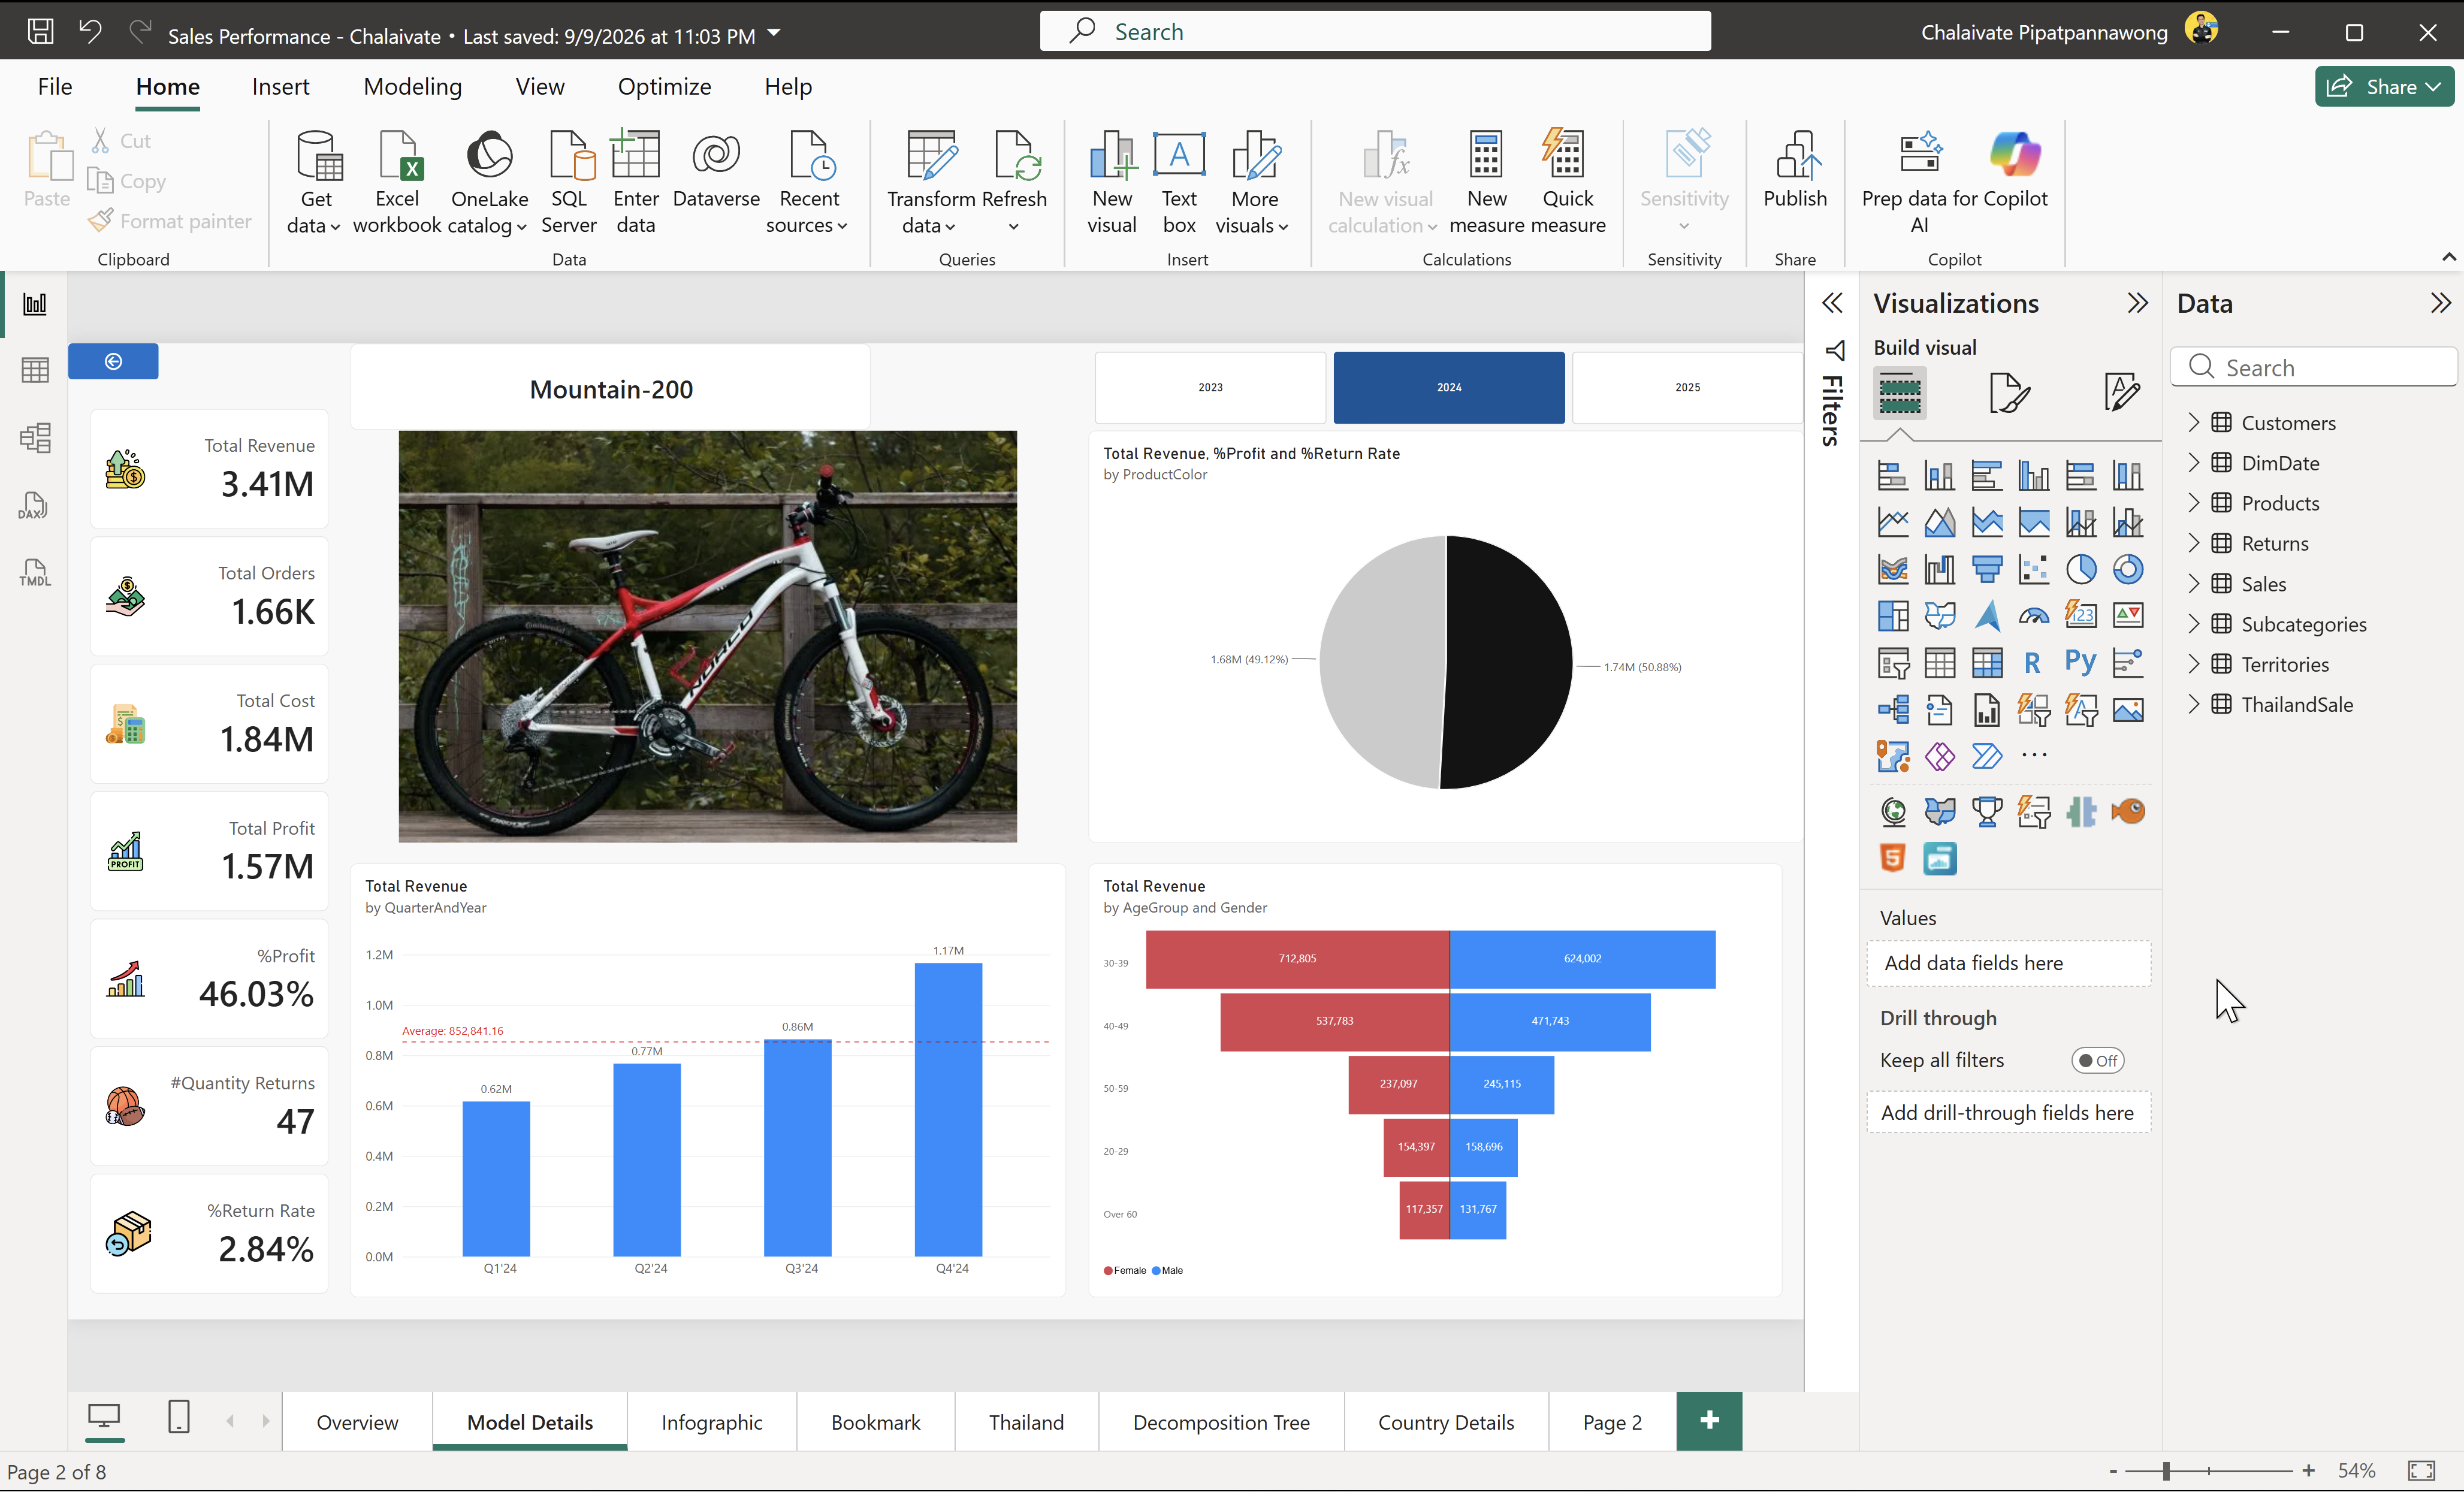Image resolution: width=2464 pixels, height=1492 pixels.
Task: Click Publish in the ribbon
Action: coord(1795,170)
